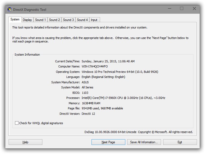Open the Sound 4 tab
Image resolution: width=205 pixels, height=154 pixels.
tap(82, 20)
